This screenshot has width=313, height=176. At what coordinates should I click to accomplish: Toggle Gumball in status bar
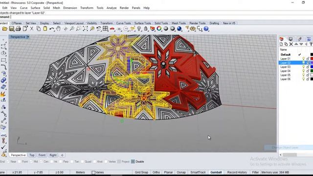click(216, 172)
